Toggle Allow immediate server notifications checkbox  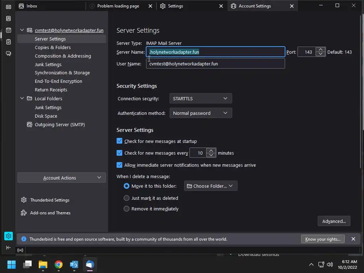pos(119,165)
